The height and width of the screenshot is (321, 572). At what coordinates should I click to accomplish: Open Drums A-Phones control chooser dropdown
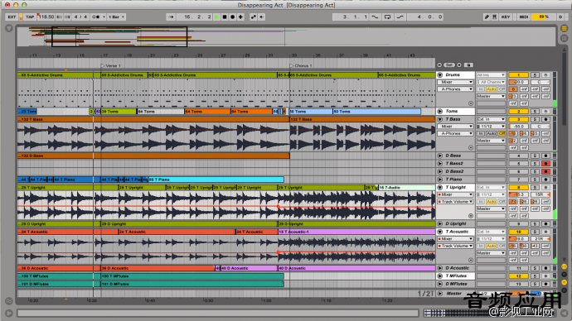(x=455, y=89)
